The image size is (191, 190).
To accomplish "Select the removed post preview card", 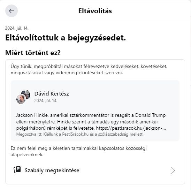I will pyautogui.click(x=95, y=111).
